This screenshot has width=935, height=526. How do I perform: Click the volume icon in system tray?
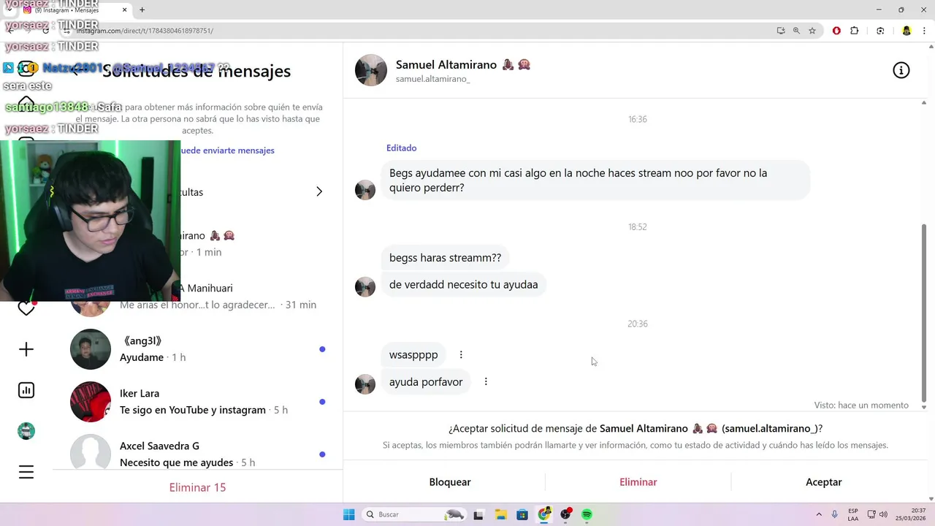[883, 514]
